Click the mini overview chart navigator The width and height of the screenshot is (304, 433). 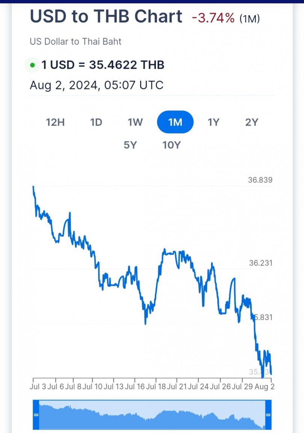[x=152, y=415]
